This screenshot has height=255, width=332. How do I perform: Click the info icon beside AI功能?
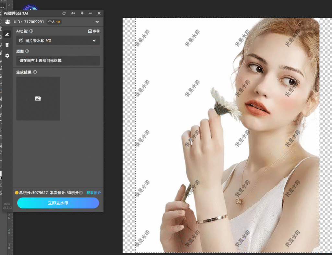[x=31, y=31]
